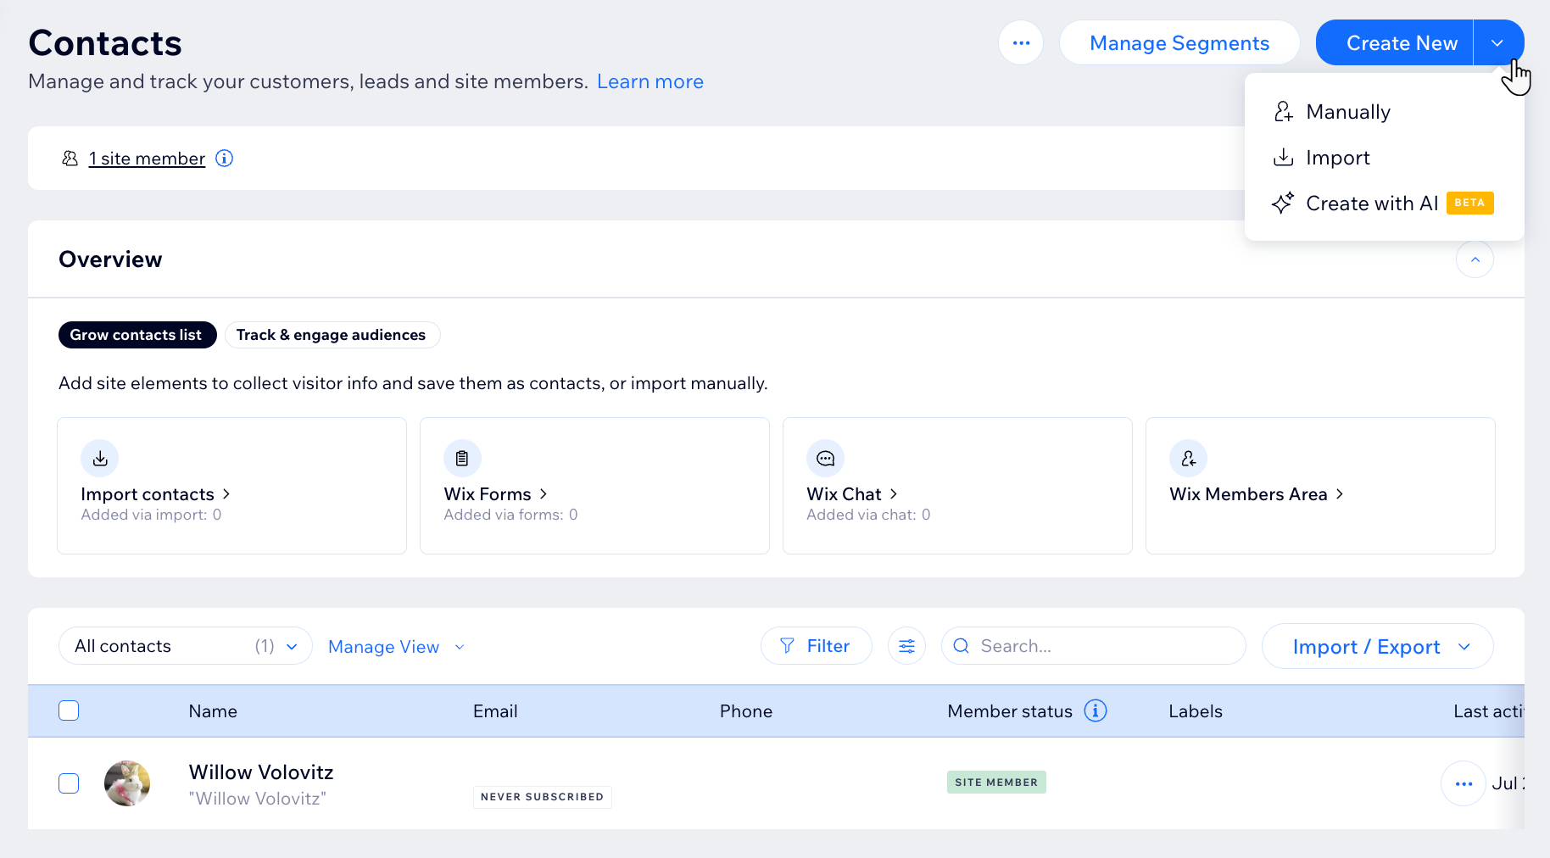
Task: Click the Name column header
Action: click(213, 711)
